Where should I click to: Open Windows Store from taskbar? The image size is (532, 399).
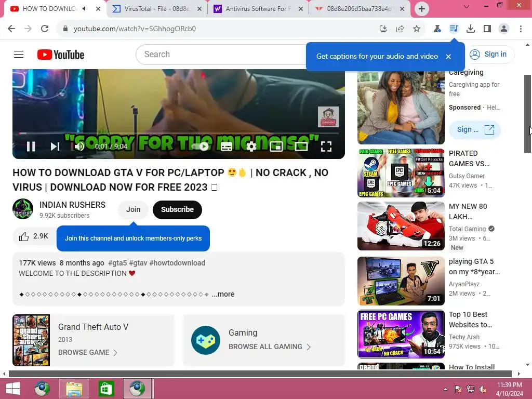point(106,389)
